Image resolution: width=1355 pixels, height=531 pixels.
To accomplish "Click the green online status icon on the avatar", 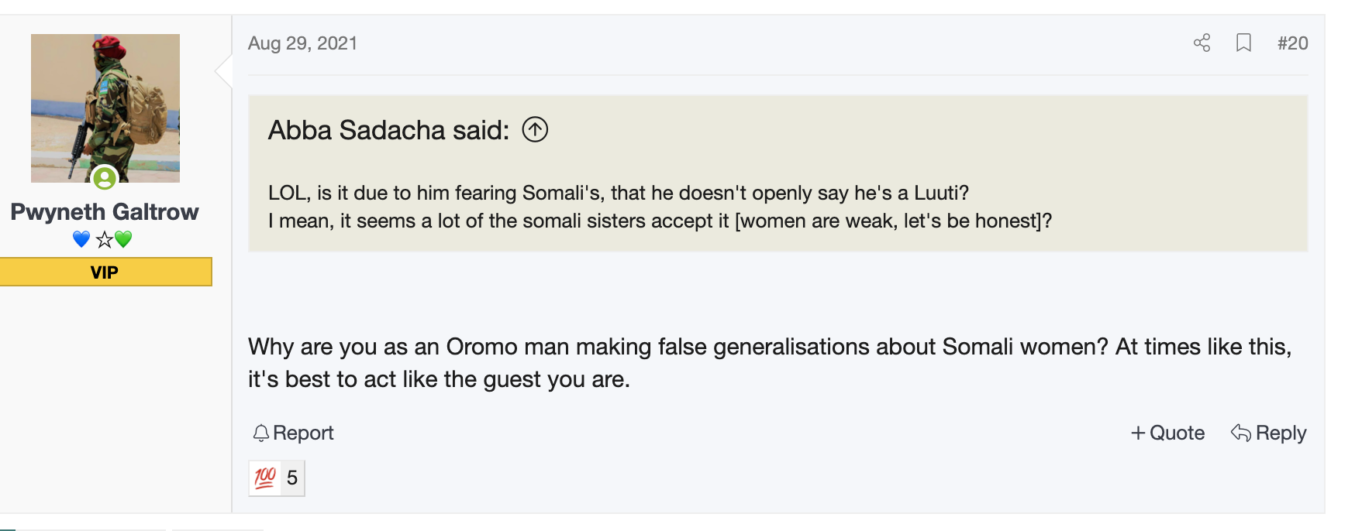I will tap(105, 178).
